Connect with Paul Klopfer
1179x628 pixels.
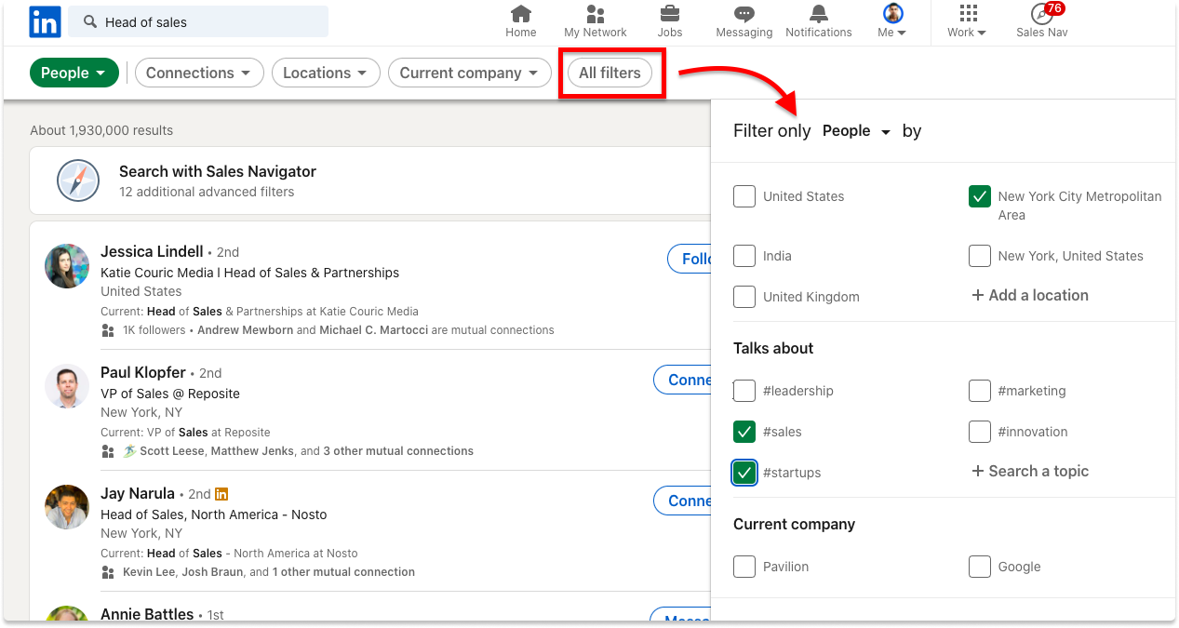click(x=683, y=380)
